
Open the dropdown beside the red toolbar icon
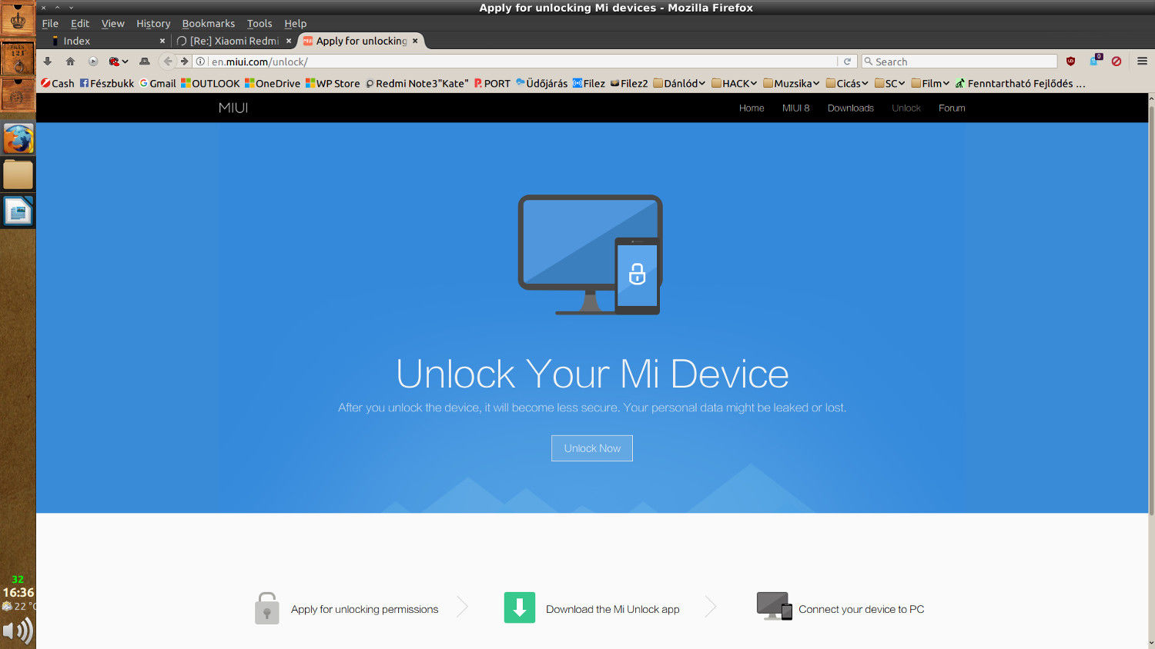click(125, 62)
